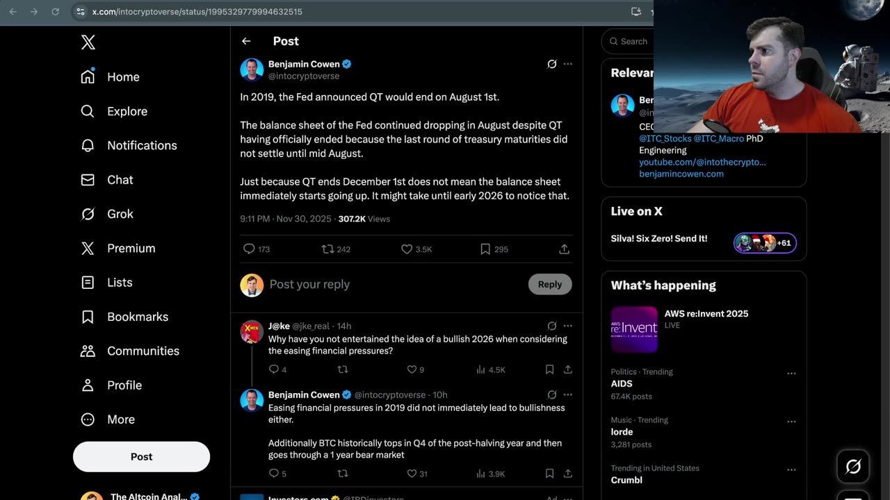Open Lists in the sidebar
The image size is (890, 500).
(x=106, y=283)
